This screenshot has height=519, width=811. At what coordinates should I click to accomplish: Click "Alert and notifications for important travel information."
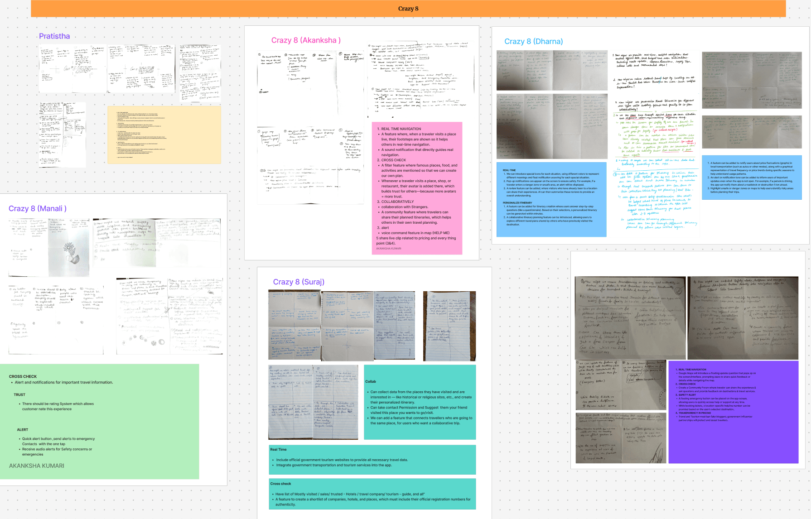click(64, 382)
